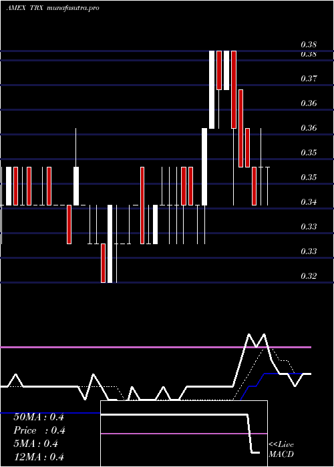Click the red candle bottoming at 0.32
This screenshot has width=334, height=467.
pos(103,263)
